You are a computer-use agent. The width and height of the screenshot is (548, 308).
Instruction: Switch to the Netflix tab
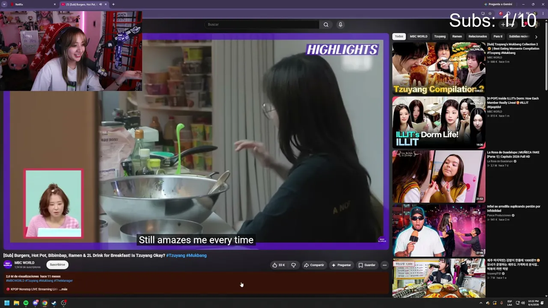33,4
